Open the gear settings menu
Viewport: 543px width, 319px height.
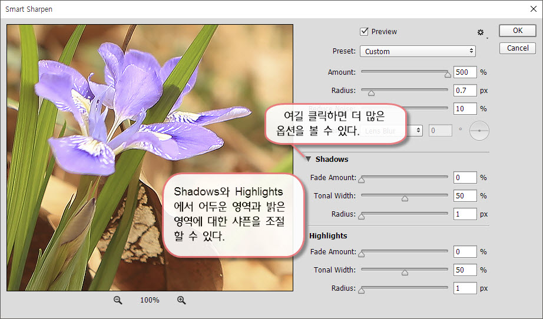pos(481,32)
